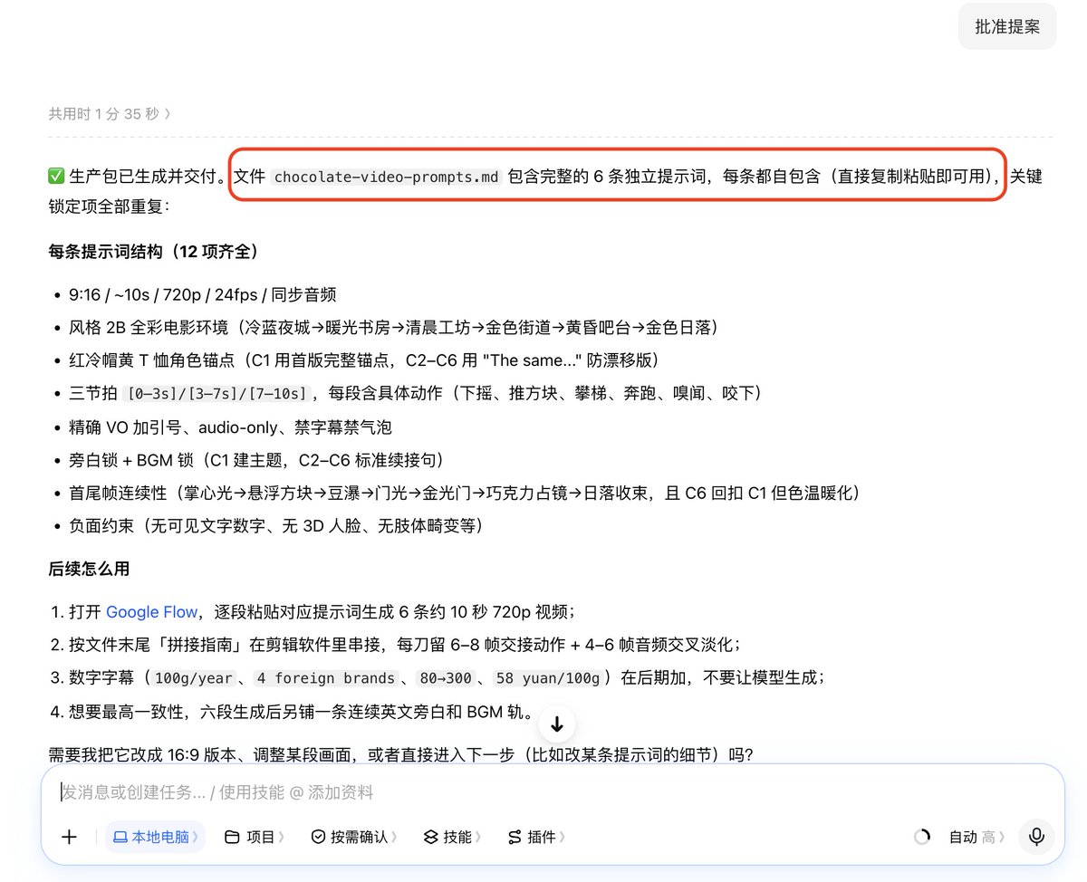Click the 批准提案 message bubble

pyautogui.click(x=1007, y=26)
